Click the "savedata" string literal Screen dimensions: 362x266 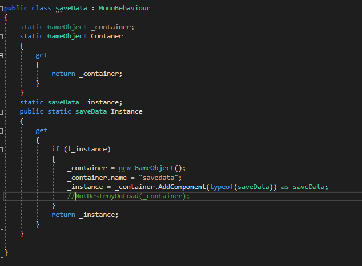tap(158, 178)
